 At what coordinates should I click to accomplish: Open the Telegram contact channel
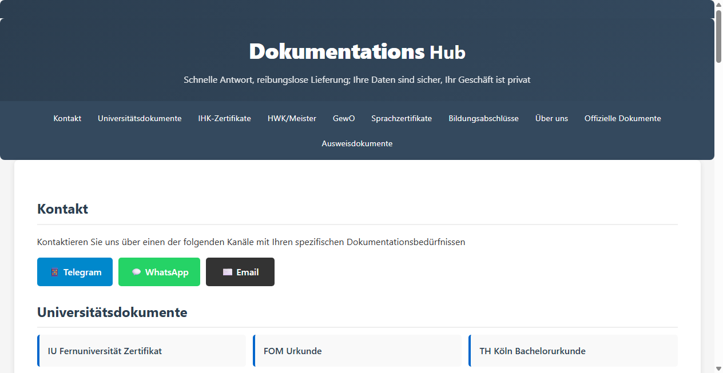point(75,272)
